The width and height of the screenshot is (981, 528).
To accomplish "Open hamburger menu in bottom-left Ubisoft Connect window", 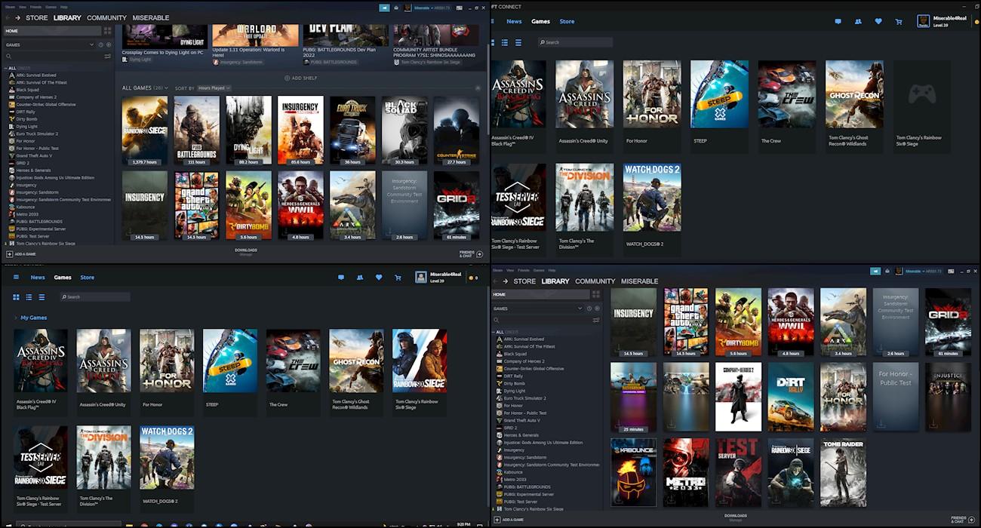I will pos(16,278).
